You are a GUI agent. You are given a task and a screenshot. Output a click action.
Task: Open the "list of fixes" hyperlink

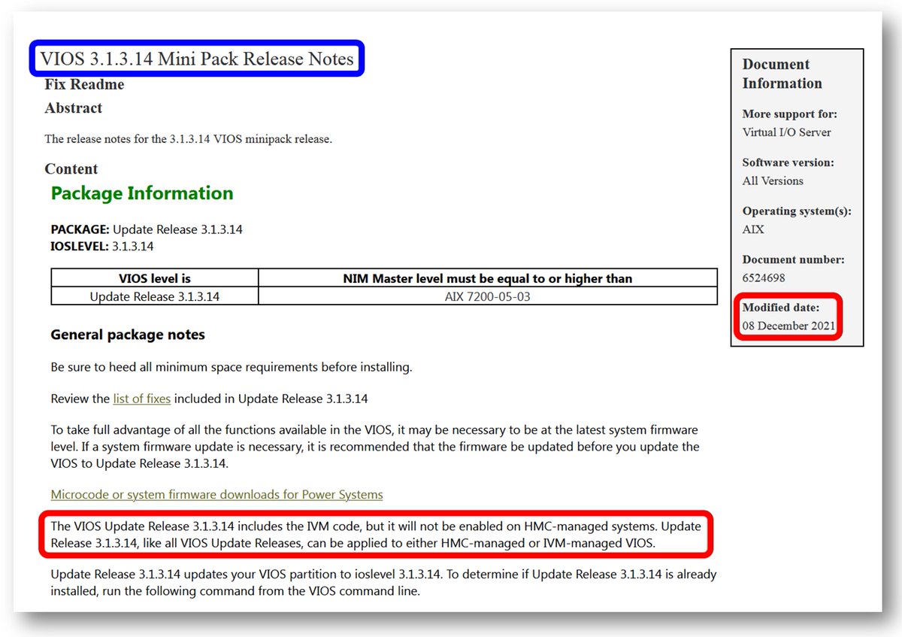point(141,399)
